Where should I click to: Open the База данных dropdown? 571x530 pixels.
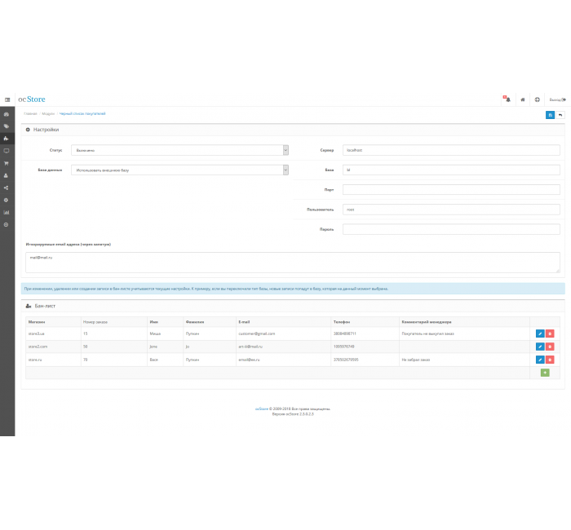tap(180, 170)
